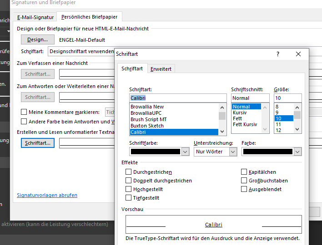Select Browallia New in the font list
322x245 pixels.
tap(174, 107)
